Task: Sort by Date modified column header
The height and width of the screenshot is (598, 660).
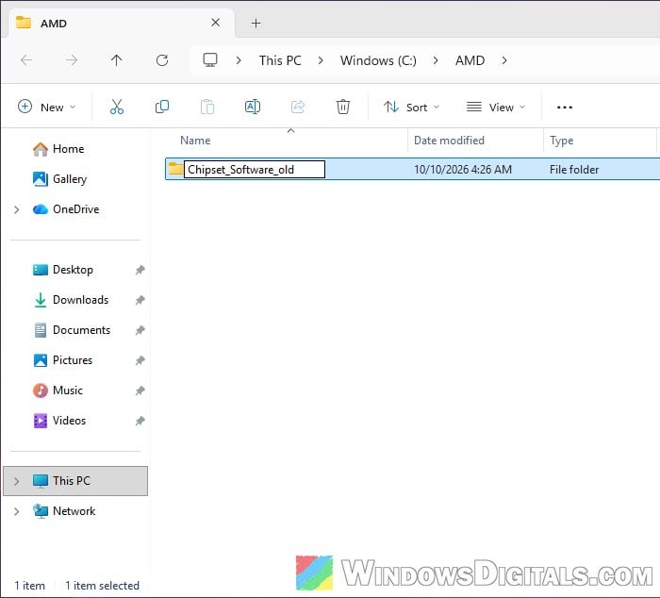Action: click(x=449, y=141)
